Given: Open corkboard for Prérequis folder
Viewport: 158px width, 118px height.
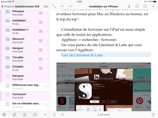Looking at the screenshot, I should coord(41,13).
